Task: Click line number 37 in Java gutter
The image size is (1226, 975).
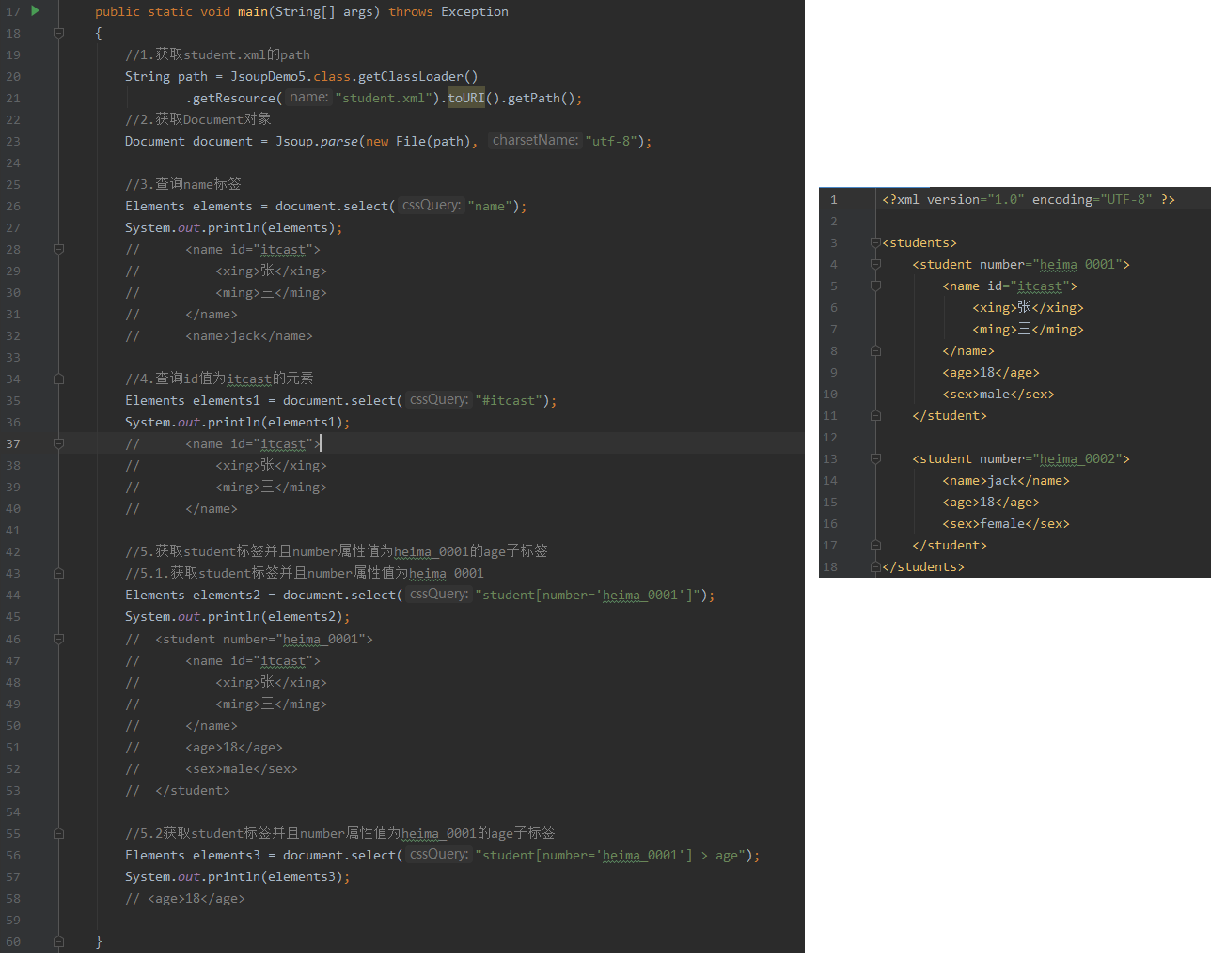Action: click(x=13, y=443)
